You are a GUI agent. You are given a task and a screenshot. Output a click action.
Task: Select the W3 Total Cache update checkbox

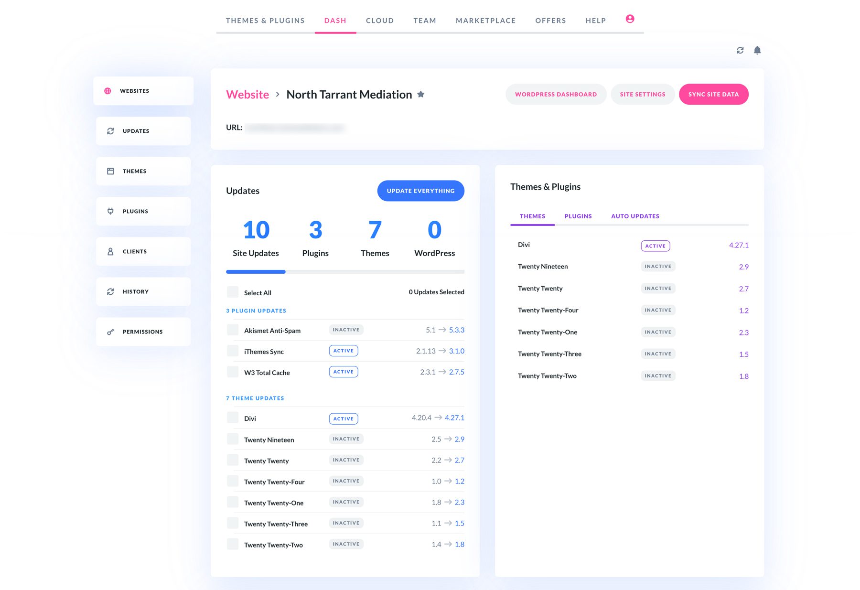[x=232, y=372]
